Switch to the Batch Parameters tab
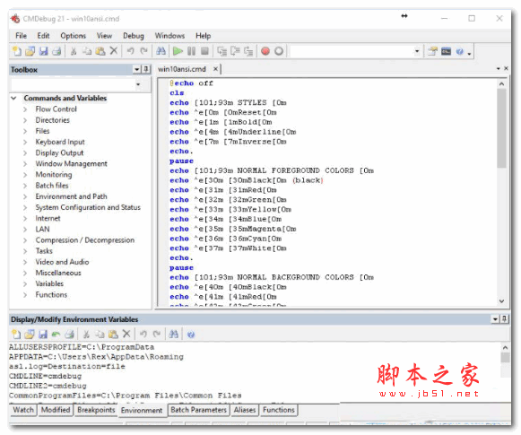The height and width of the screenshot is (435, 521). click(198, 410)
